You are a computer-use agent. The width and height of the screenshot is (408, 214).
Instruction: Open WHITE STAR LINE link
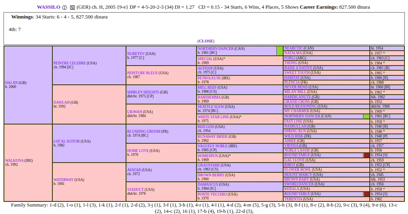[213, 117]
